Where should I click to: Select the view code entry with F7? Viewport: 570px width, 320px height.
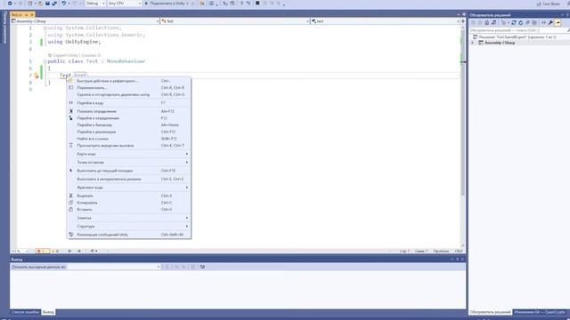click(128, 103)
